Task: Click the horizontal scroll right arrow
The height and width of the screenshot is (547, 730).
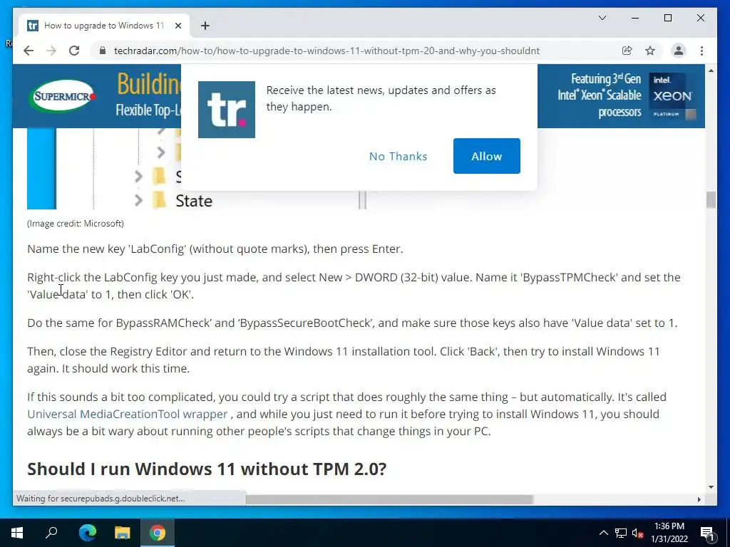Action: coord(699,499)
